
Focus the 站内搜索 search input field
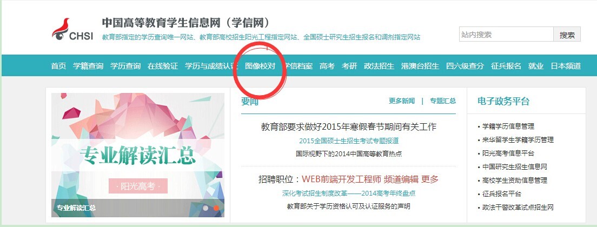point(506,35)
